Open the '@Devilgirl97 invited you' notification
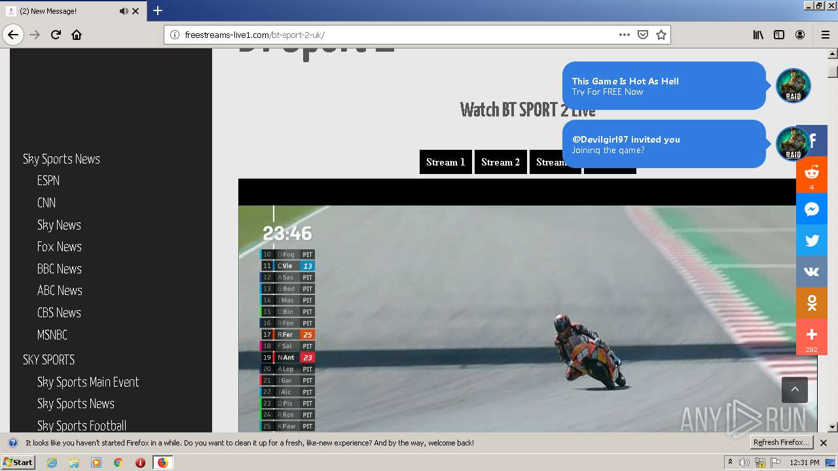Screen dimensions: 838x471 coord(664,144)
